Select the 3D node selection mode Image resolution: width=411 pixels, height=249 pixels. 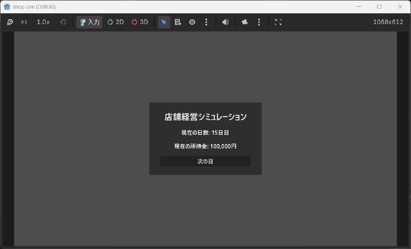coord(140,22)
